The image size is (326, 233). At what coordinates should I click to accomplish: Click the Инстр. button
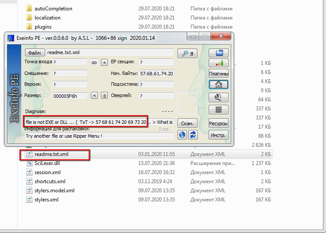coord(219,135)
